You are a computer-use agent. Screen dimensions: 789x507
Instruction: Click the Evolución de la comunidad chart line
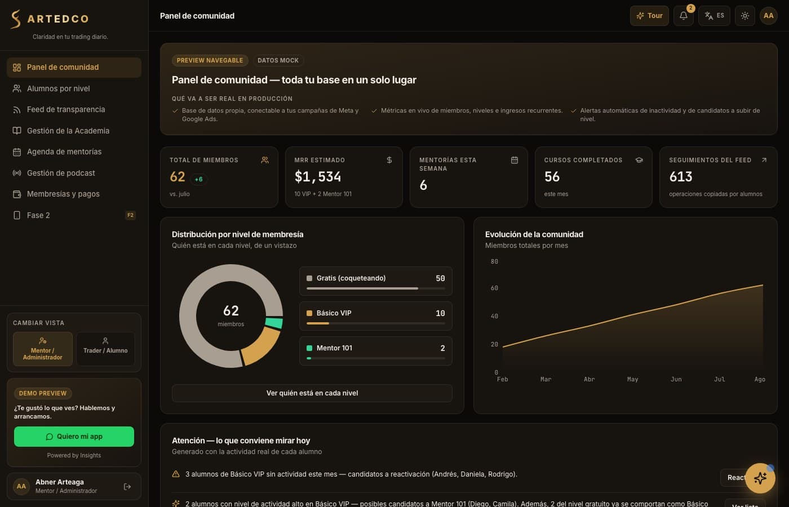pyautogui.click(x=632, y=314)
